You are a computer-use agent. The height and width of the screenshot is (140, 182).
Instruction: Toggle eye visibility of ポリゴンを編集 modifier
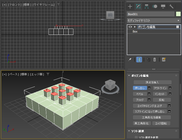(x=130, y=27)
